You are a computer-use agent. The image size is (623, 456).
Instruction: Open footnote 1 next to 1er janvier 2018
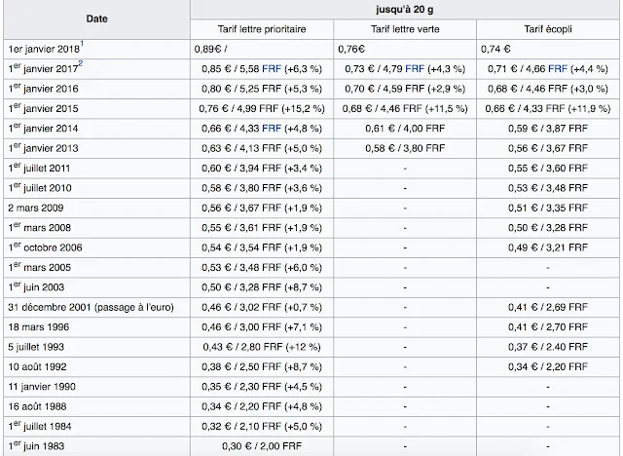[x=82, y=43]
